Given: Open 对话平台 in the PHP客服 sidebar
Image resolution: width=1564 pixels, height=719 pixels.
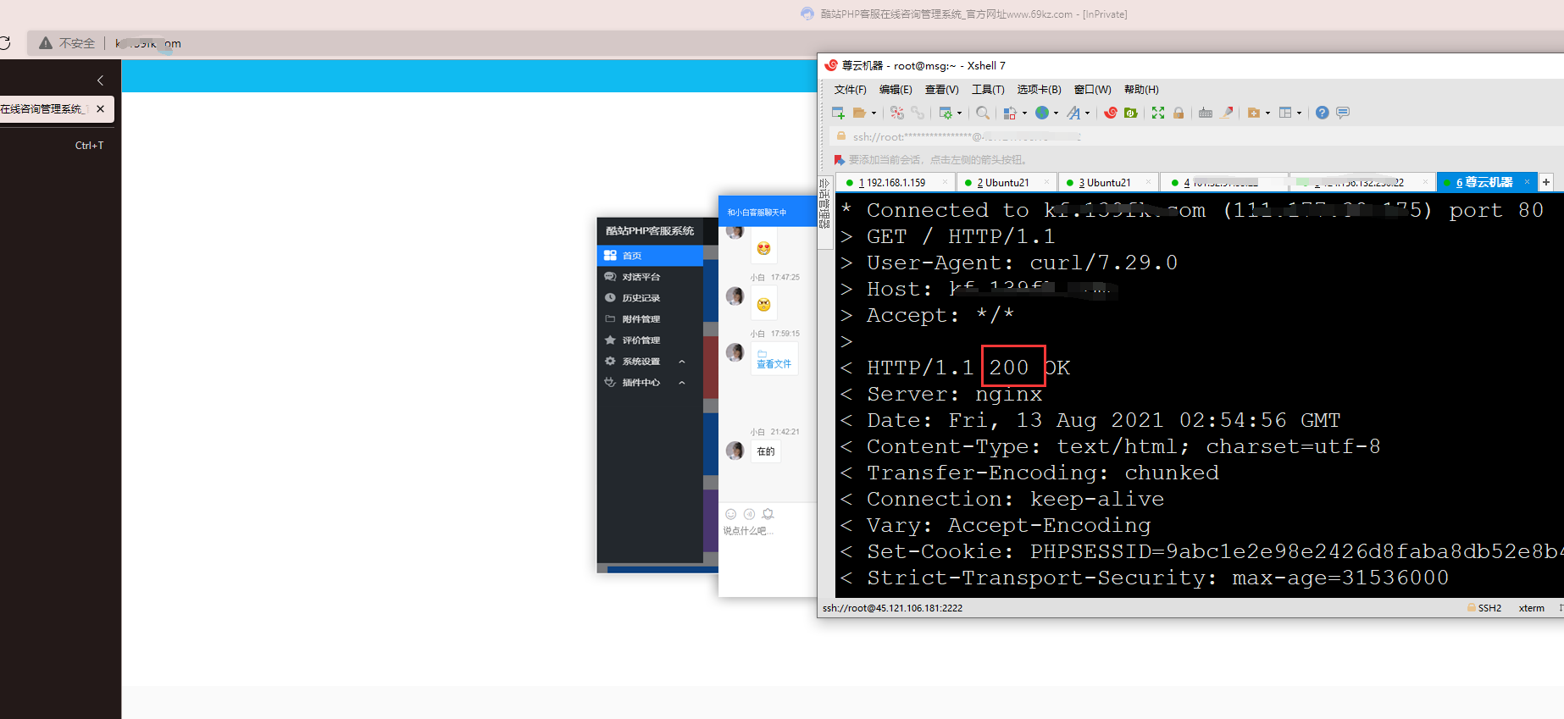Looking at the screenshot, I should click(650, 277).
